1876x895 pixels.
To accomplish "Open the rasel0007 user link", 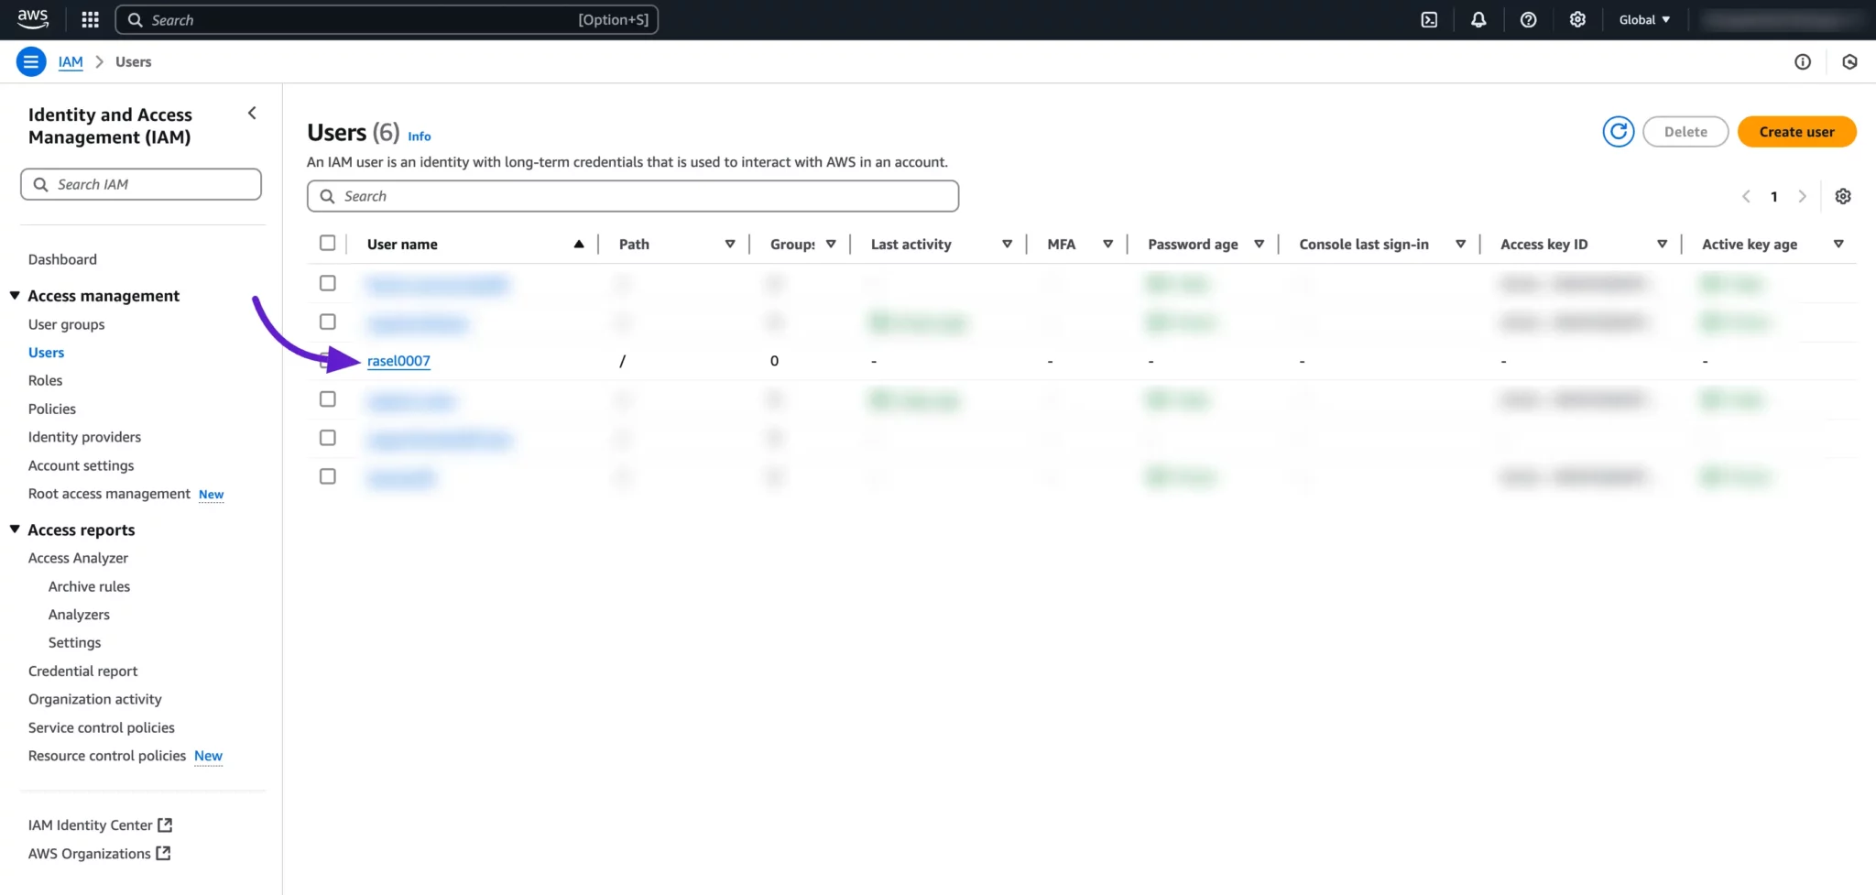I will tap(398, 361).
